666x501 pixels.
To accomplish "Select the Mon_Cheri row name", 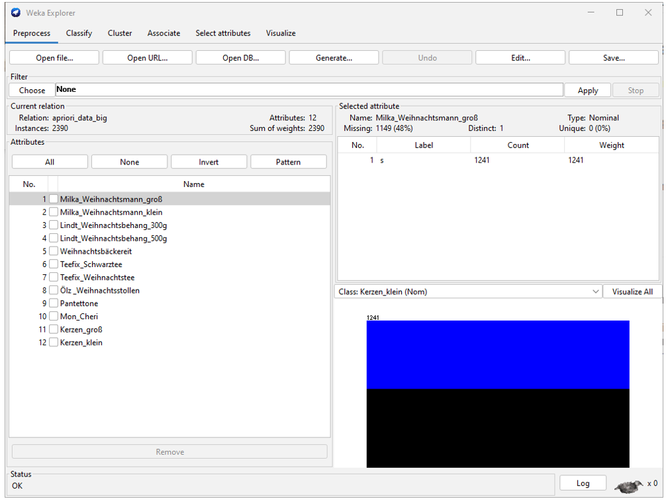I will click(x=79, y=317).
